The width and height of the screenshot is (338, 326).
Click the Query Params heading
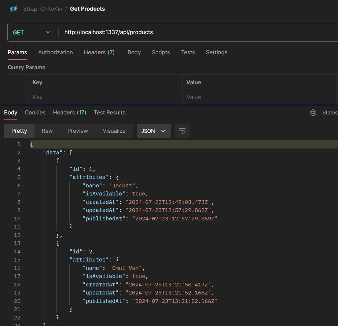tap(26, 67)
